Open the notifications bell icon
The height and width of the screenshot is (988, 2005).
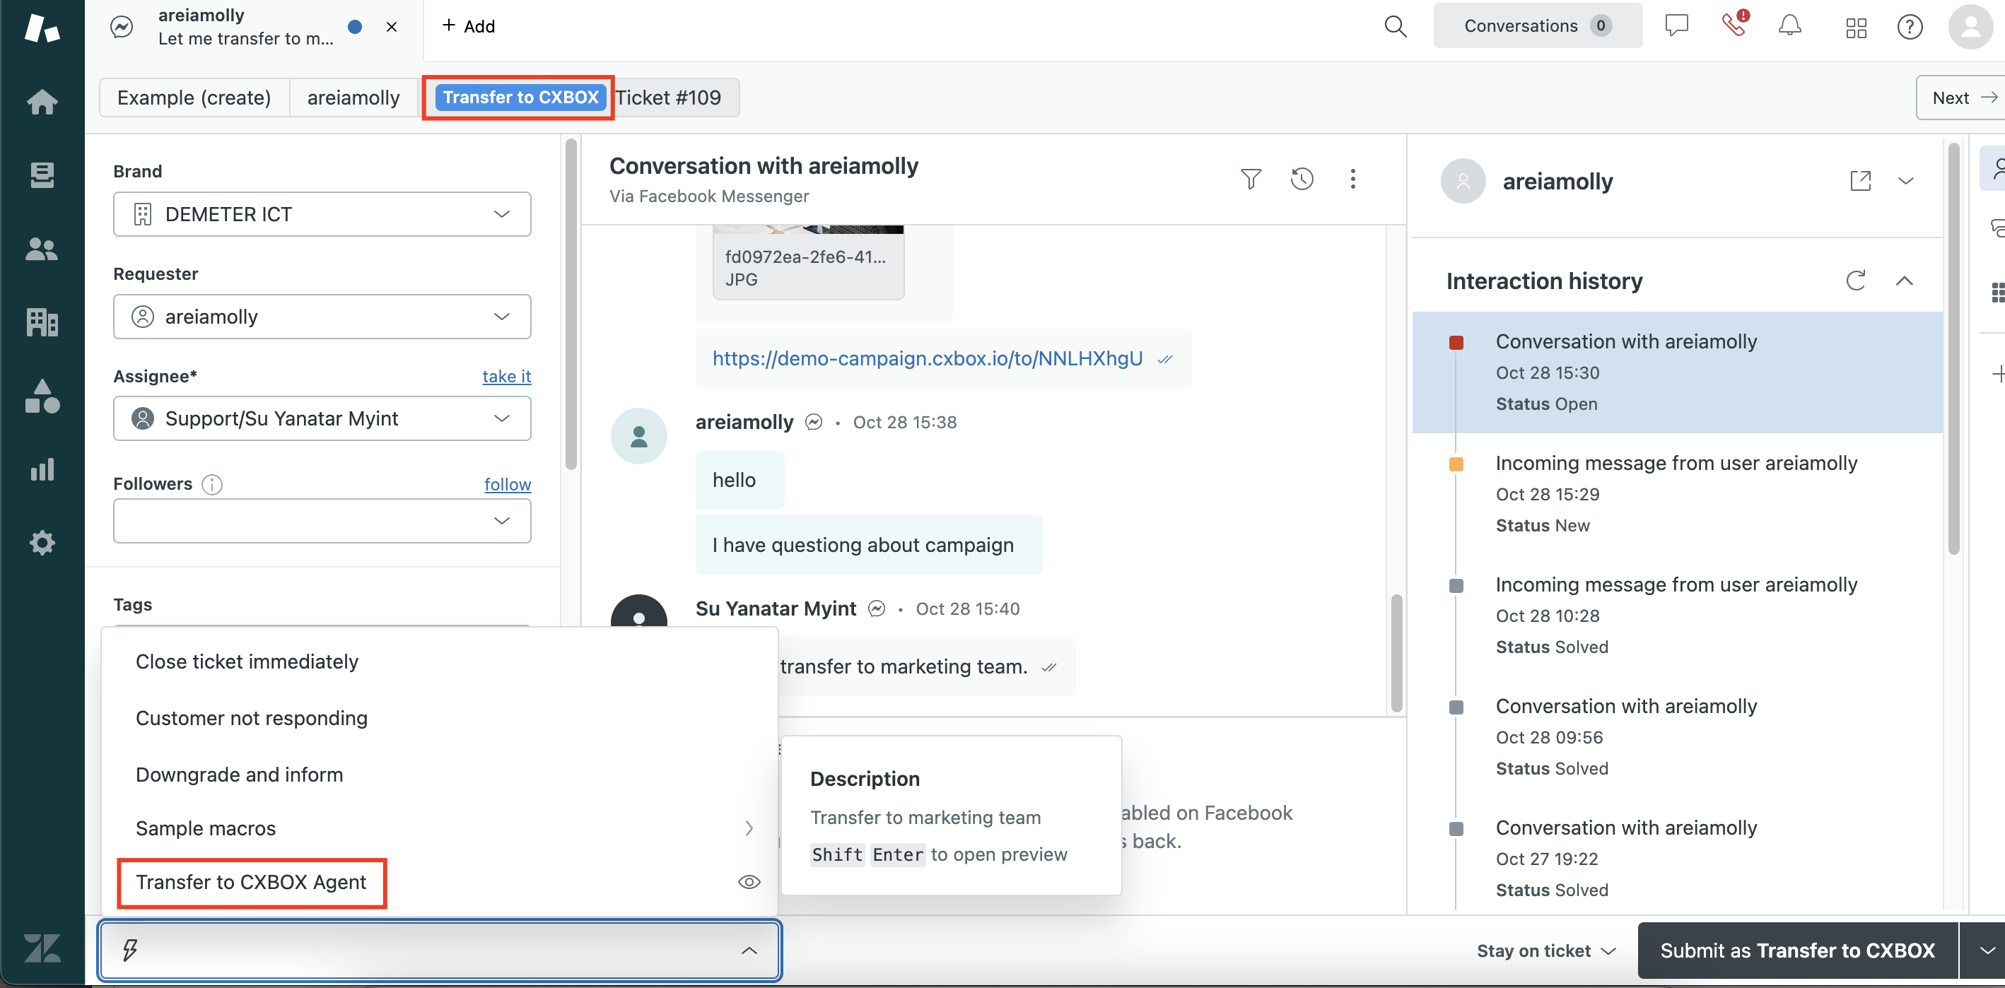[1789, 25]
